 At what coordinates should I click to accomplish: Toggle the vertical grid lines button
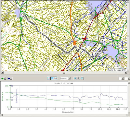(49, 78)
